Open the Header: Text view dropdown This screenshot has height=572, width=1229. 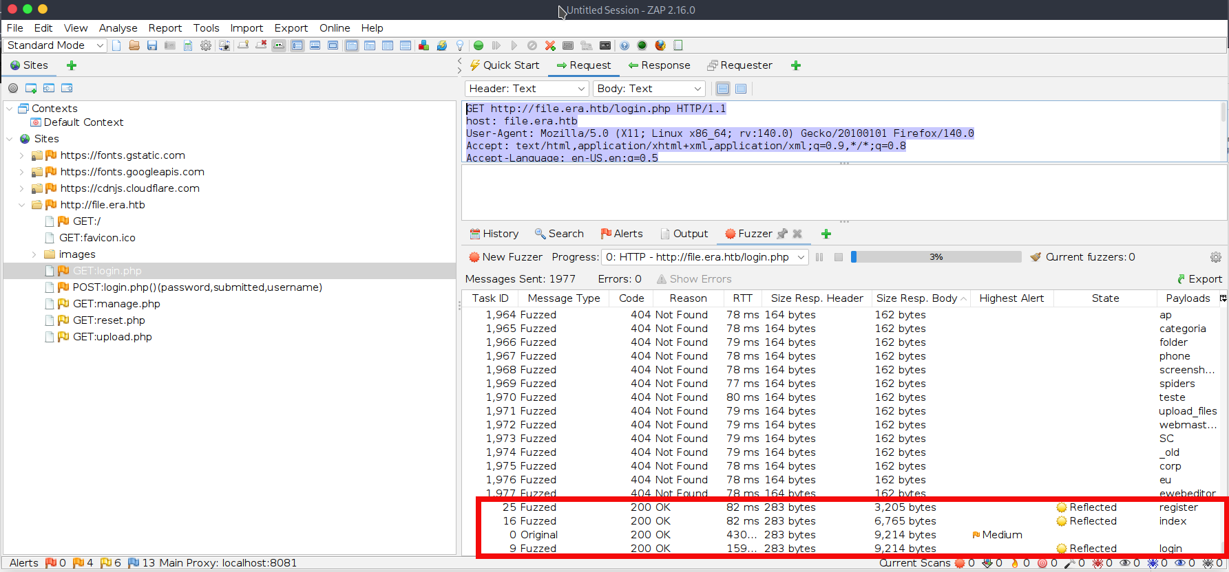(x=527, y=89)
